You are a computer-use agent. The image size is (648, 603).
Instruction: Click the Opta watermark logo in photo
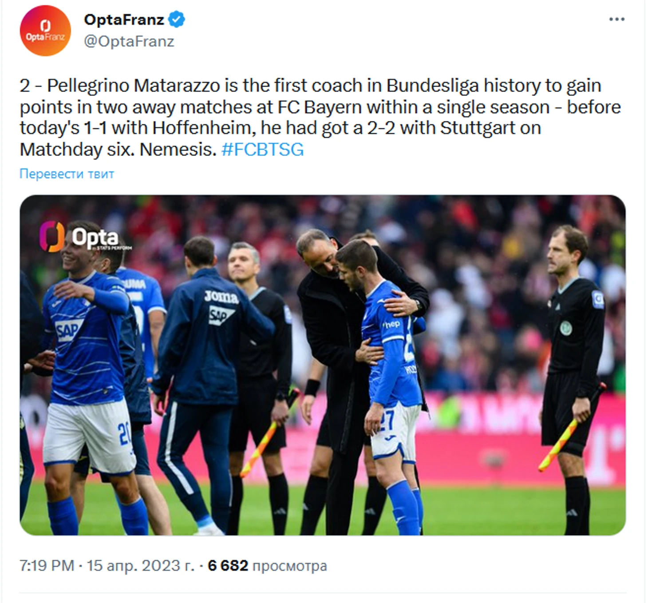tap(84, 237)
